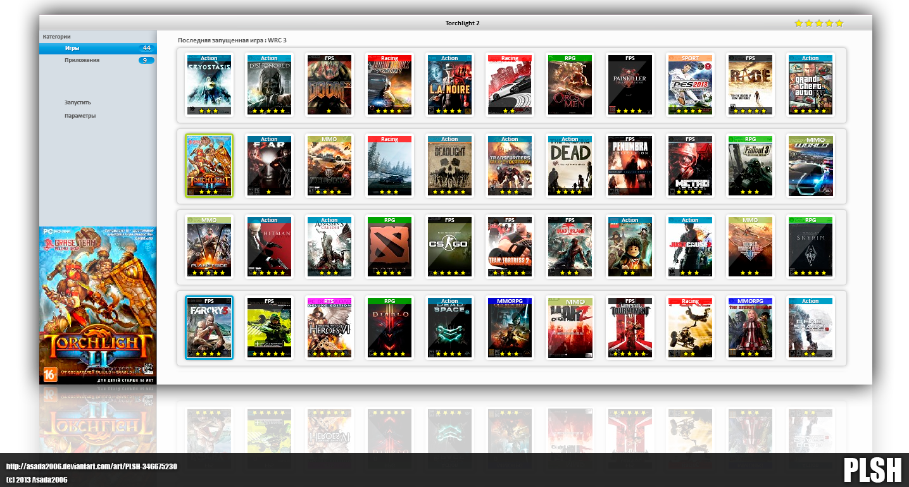Image resolution: width=909 pixels, height=487 pixels.
Task: Click the large Torchlight II box art
Action: (x=98, y=305)
